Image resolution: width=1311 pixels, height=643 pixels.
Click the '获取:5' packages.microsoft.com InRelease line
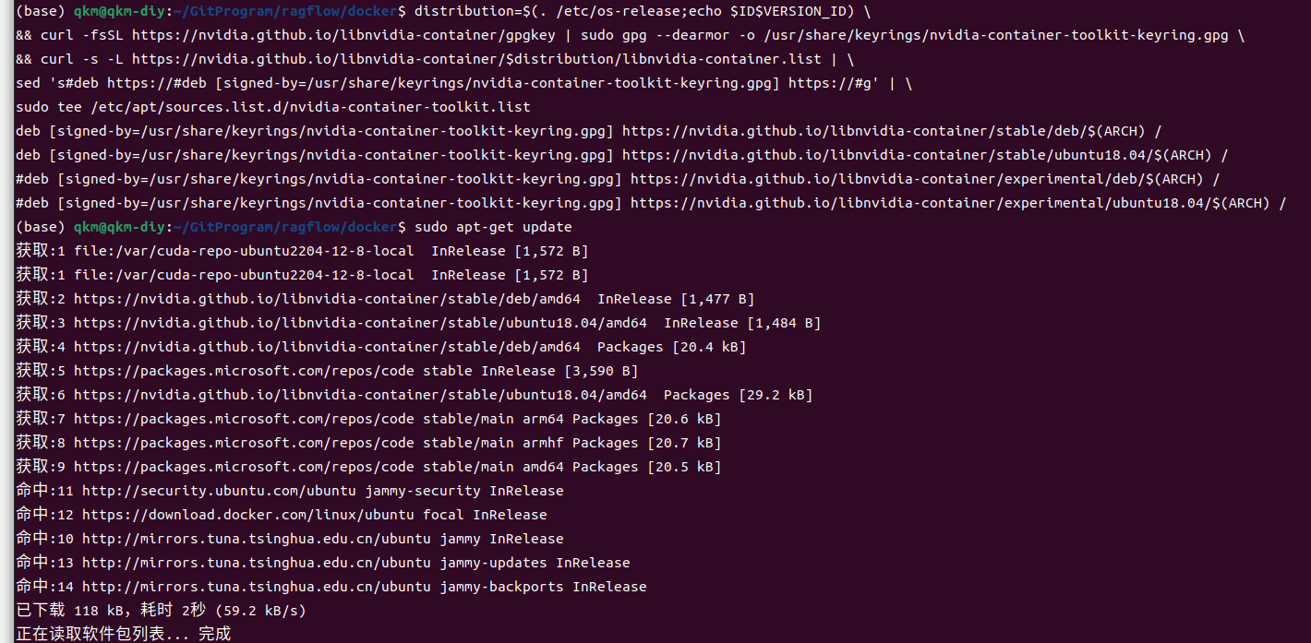pos(327,371)
